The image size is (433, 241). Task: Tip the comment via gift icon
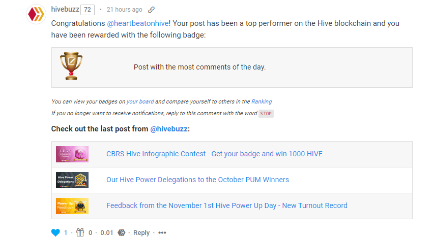tap(80, 232)
